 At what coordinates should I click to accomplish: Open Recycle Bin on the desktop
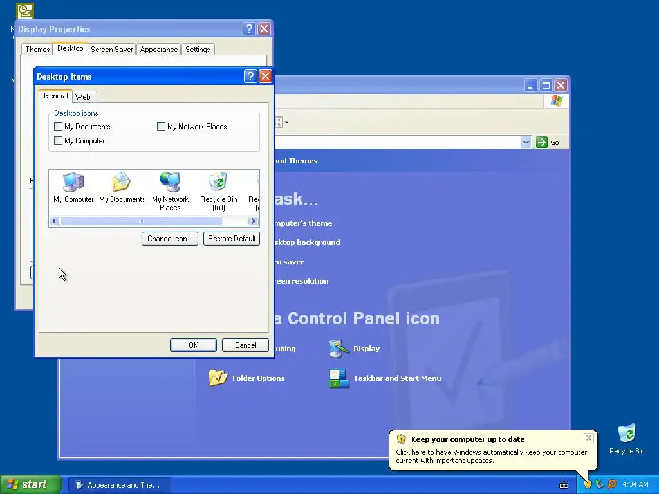[627, 439]
